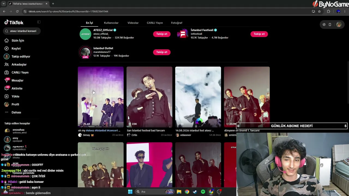Open Aktivite notifications
Viewport: 349px width, 196px height.
click(x=17, y=88)
